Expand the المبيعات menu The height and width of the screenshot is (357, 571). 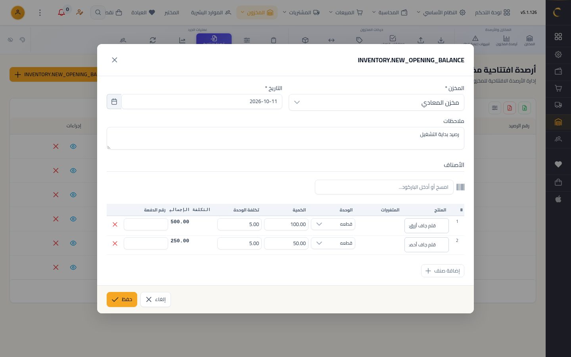tap(346, 13)
